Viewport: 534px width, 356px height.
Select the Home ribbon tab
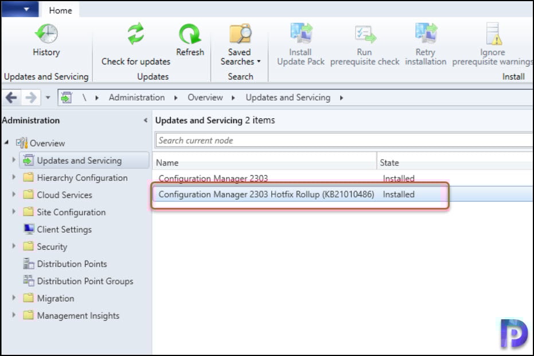point(60,10)
